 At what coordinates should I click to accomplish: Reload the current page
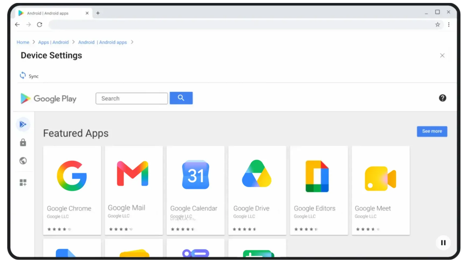point(40,24)
